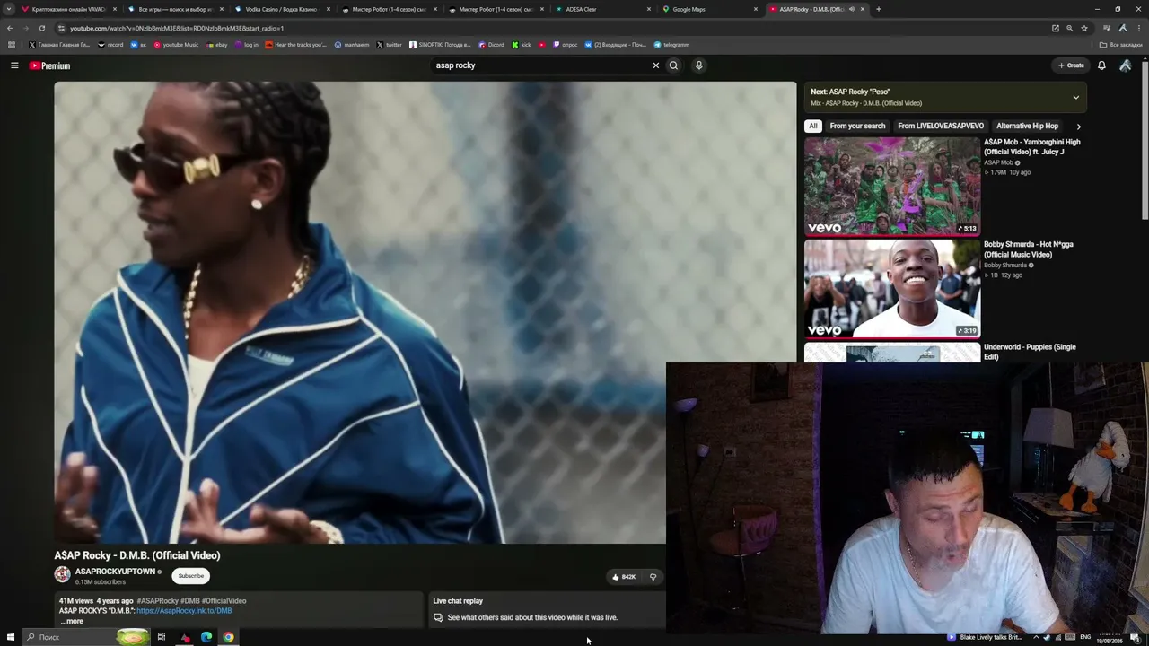Open the 'kick' bookmark
The width and height of the screenshot is (1149, 646).
tap(522, 45)
